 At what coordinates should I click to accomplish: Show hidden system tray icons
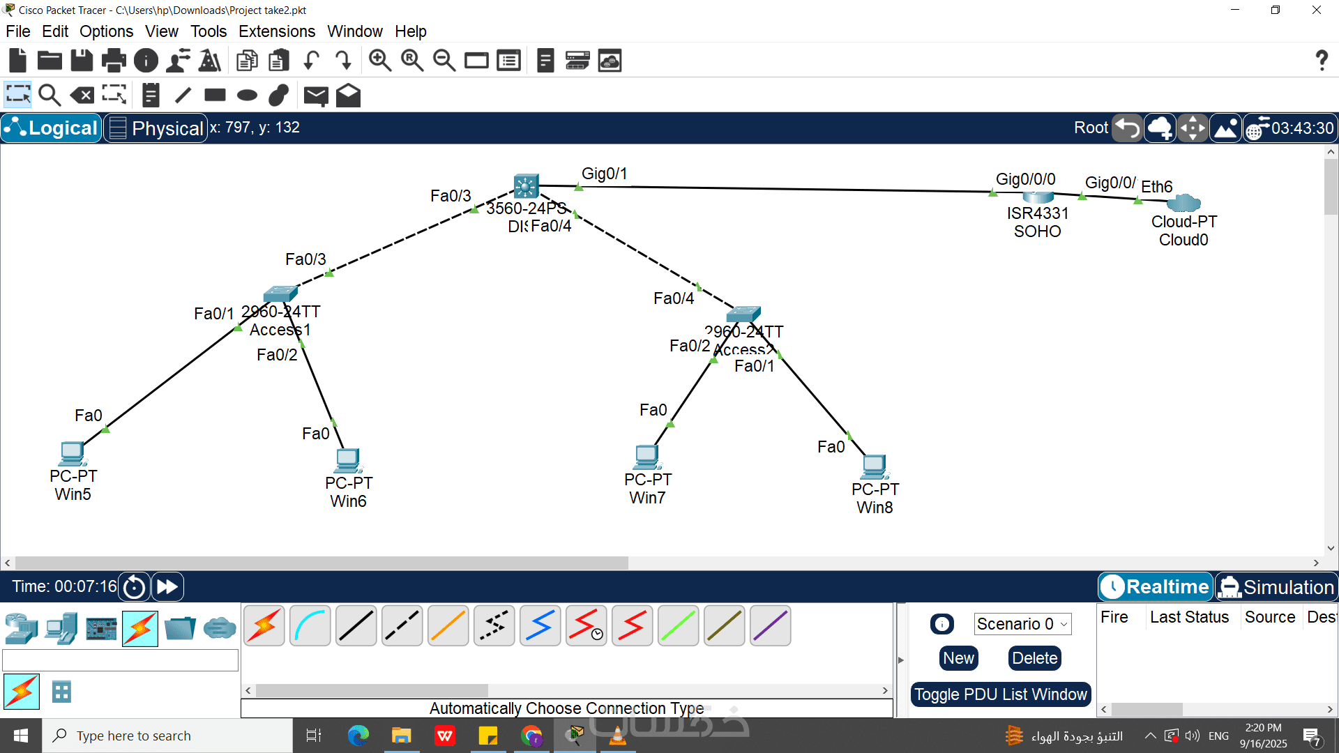pos(1150,736)
